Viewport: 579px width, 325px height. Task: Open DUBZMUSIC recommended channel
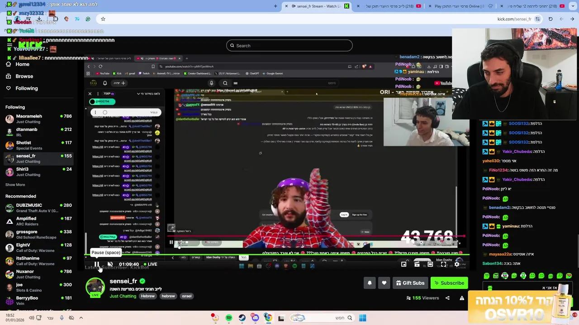(x=38, y=208)
